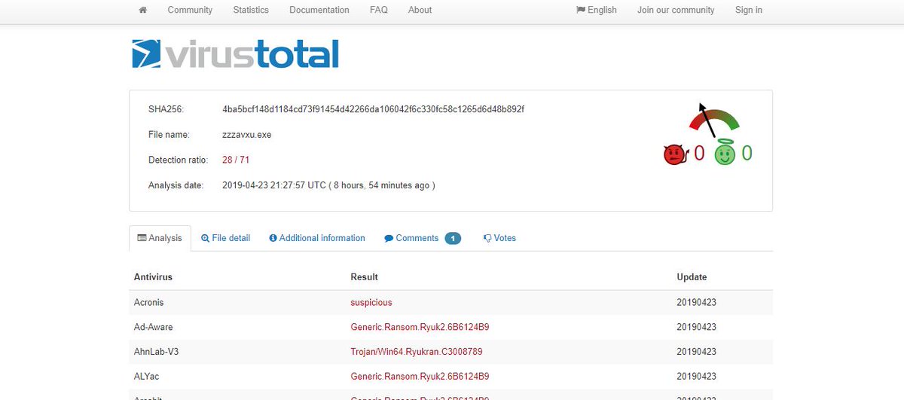
Task: Click Sign in link
Action: click(749, 10)
